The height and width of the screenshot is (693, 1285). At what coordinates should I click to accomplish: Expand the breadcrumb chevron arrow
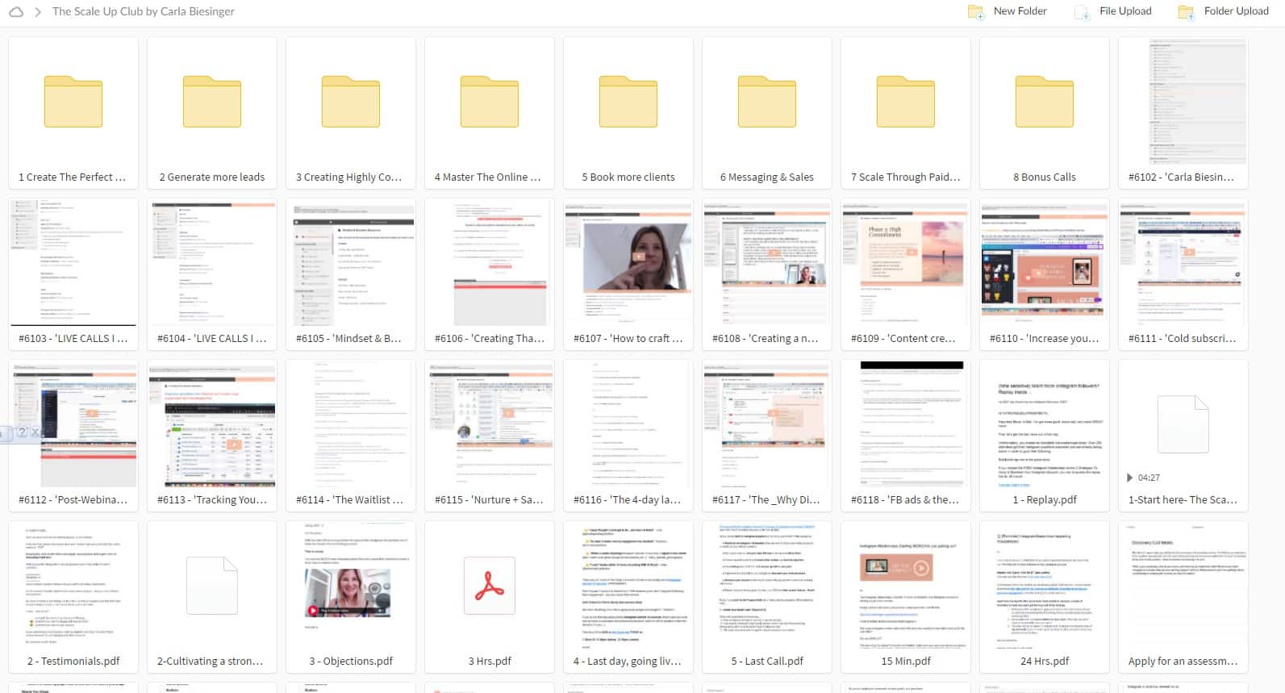coord(38,12)
